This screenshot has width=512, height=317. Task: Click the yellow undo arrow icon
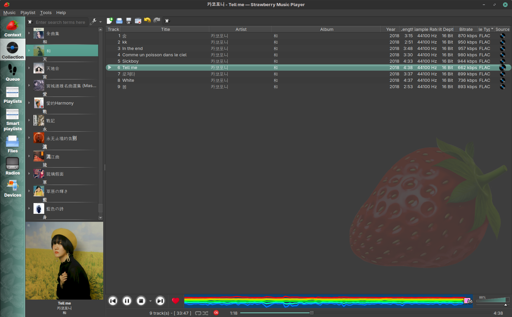pyautogui.click(x=147, y=21)
